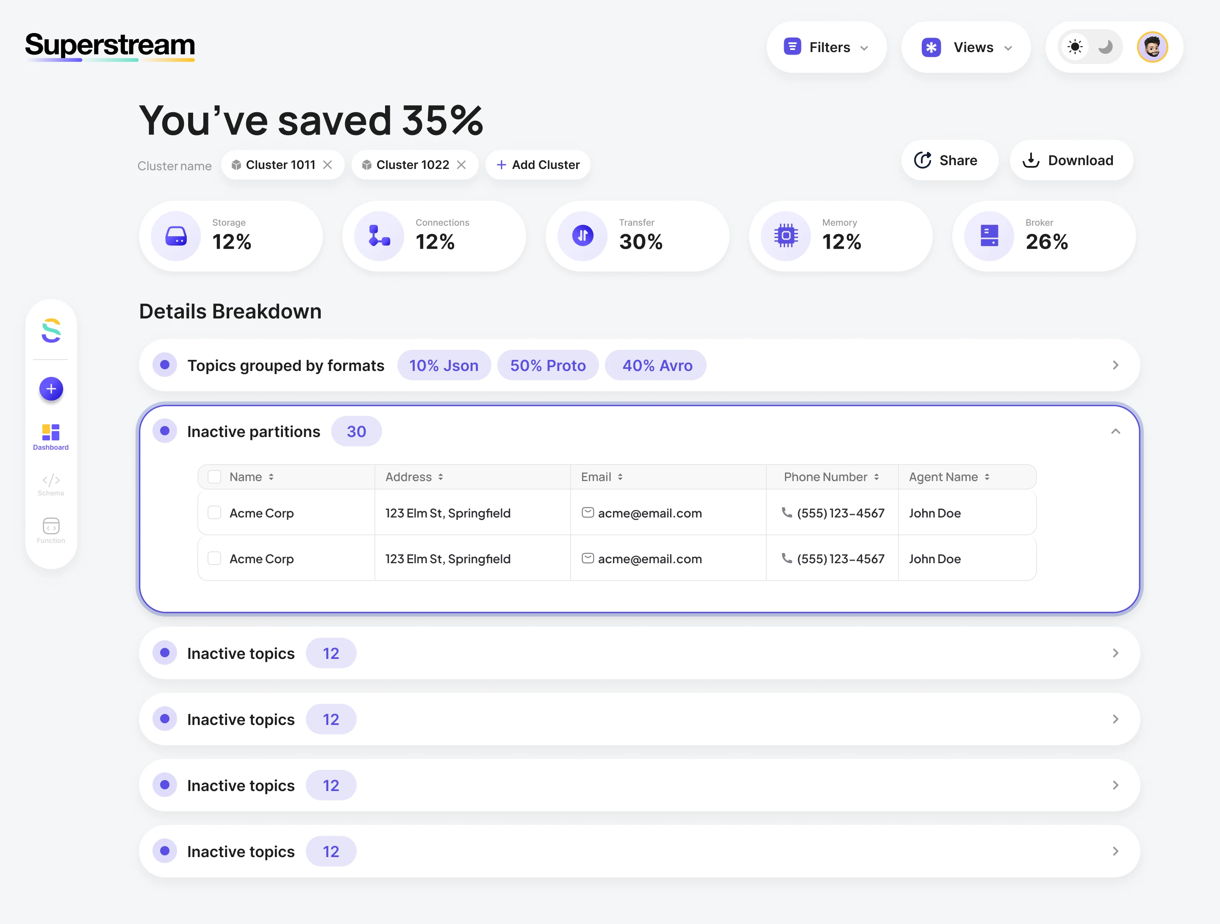The width and height of the screenshot is (1220, 924).
Task: Click the Cluster 1022 cube icon
Action: coord(367,165)
